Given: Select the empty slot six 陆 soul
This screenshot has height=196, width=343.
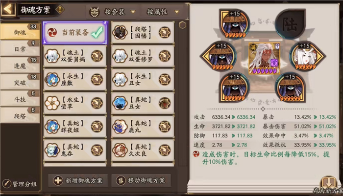Looking at the screenshot, I should coord(290,23).
